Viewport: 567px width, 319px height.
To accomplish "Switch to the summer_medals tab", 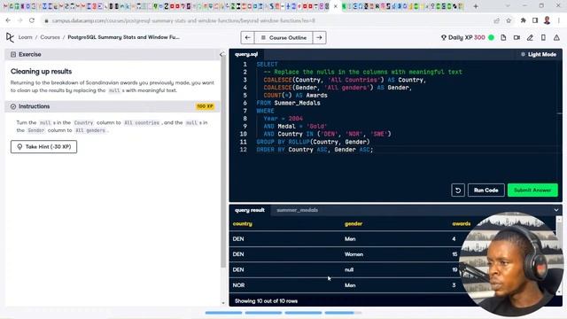I will click(x=298, y=210).
